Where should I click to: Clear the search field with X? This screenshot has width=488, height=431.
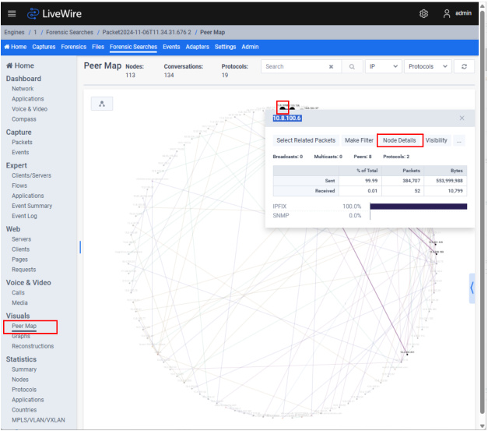point(331,67)
